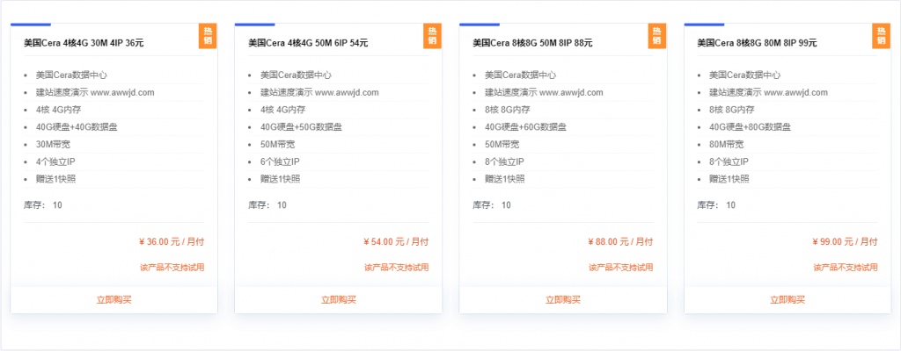Click 该产品不支持试用 on the 88元 card
Image resolution: width=901 pixels, height=351 pixels.
click(621, 268)
